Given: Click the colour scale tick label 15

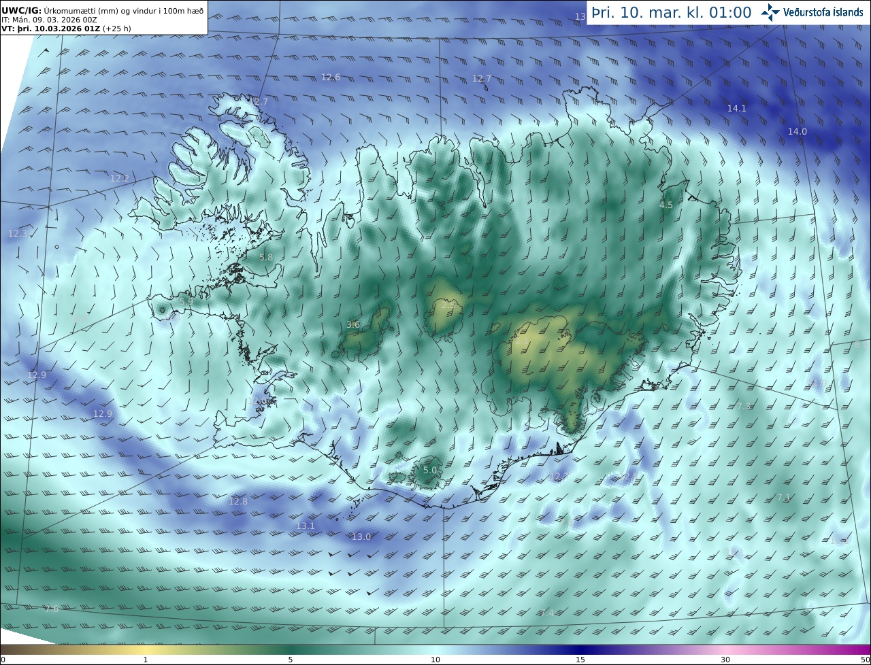Looking at the screenshot, I should tap(580, 660).
